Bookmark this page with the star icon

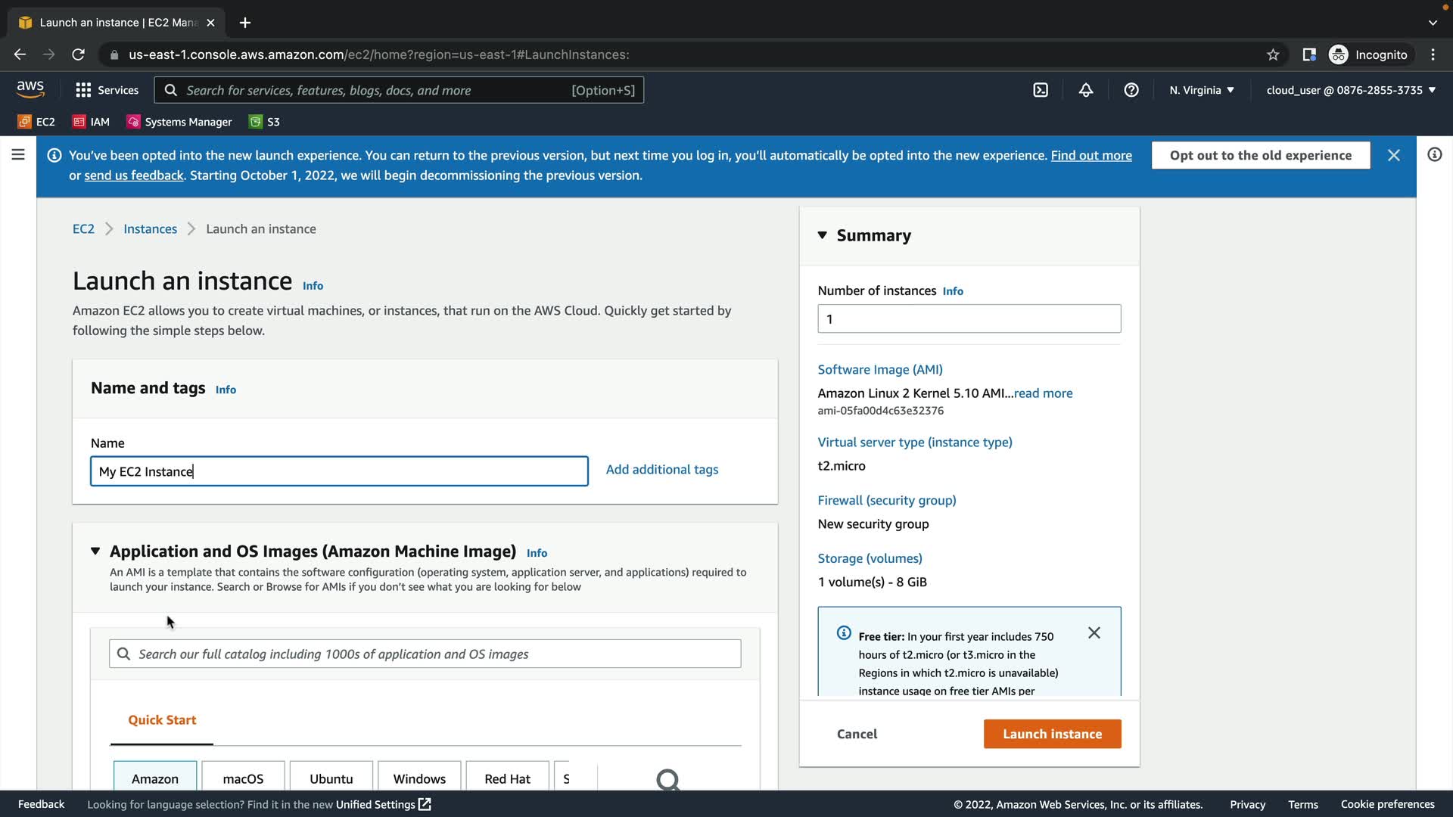pos(1273,54)
